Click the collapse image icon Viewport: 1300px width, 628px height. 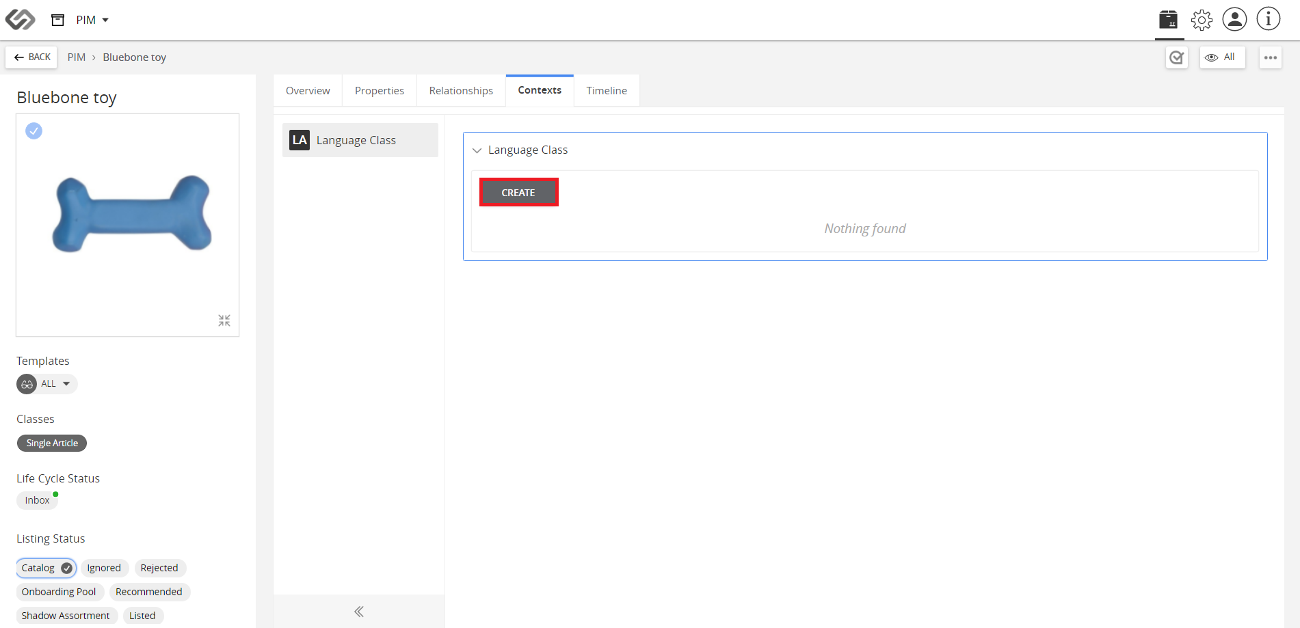click(224, 320)
